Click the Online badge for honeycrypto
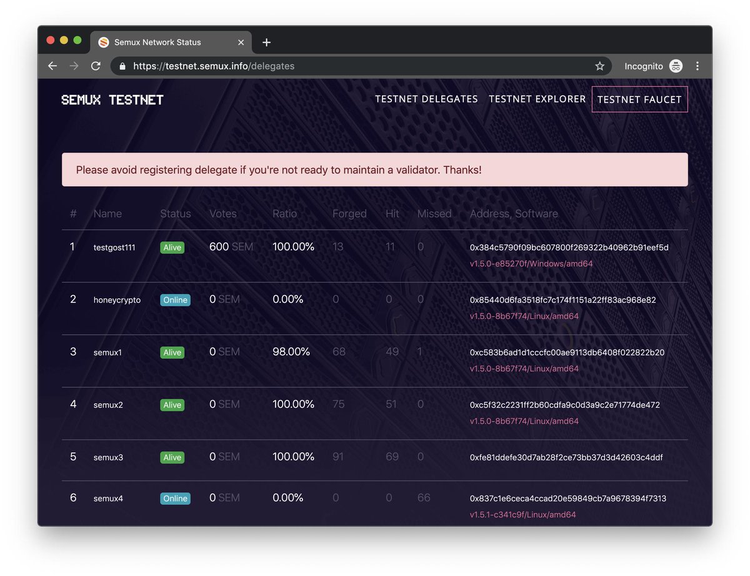750x576 pixels. tap(175, 300)
